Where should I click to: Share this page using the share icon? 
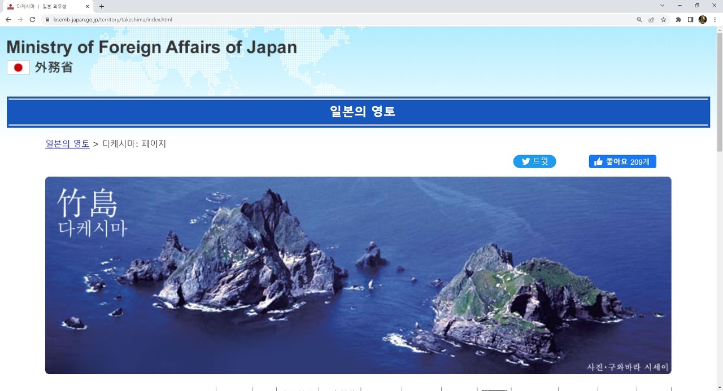(651, 19)
